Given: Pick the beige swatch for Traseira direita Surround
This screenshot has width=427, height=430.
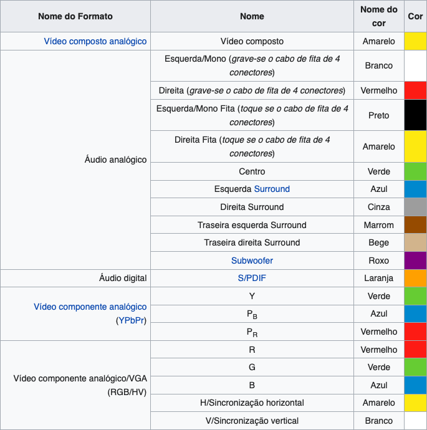Looking at the screenshot, I should coord(415,242).
